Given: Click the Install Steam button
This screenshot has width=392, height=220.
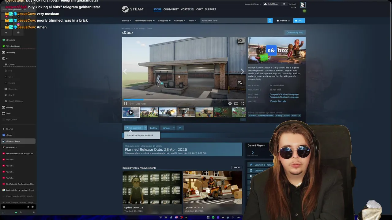Looking at the screenshot, I should pos(271,4).
